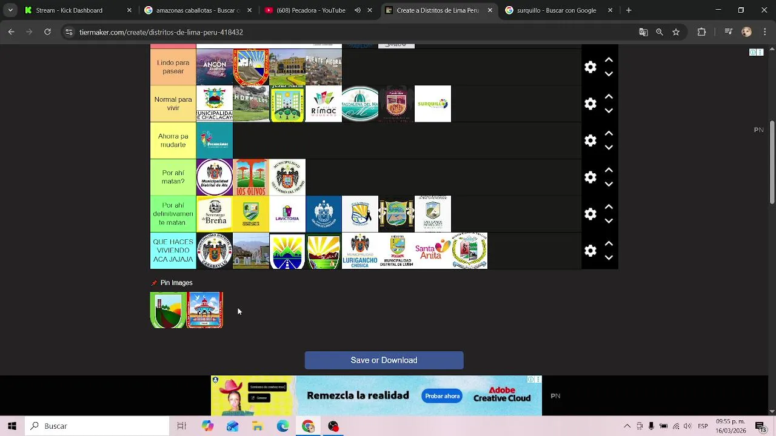Open Chrome extensions puzzle icon
Screen dimensions: 776x436
702,32
